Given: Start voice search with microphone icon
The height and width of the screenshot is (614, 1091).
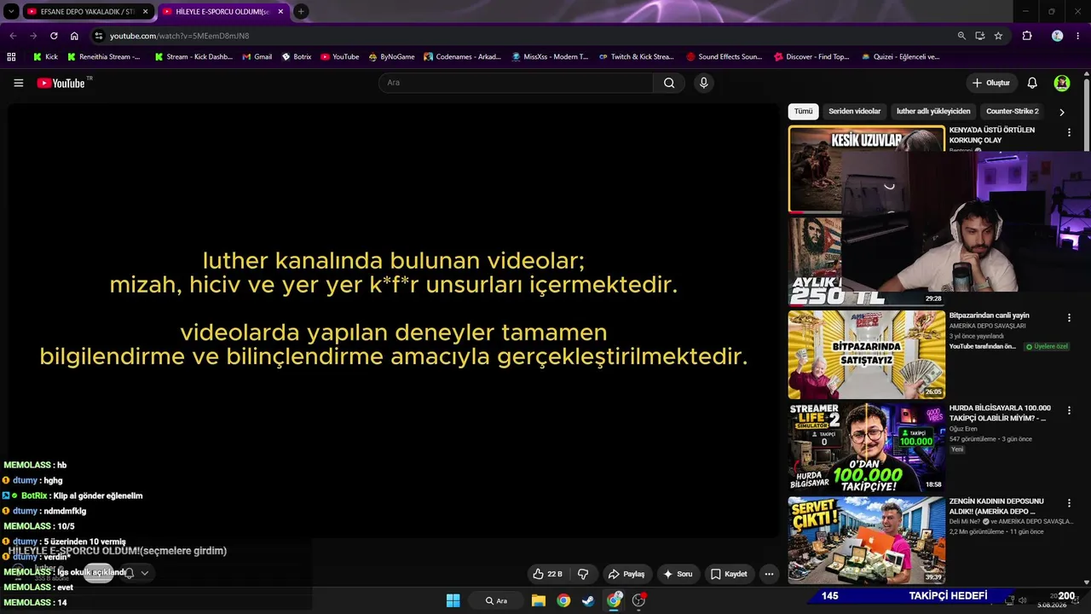Looking at the screenshot, I should coord(703,83).
